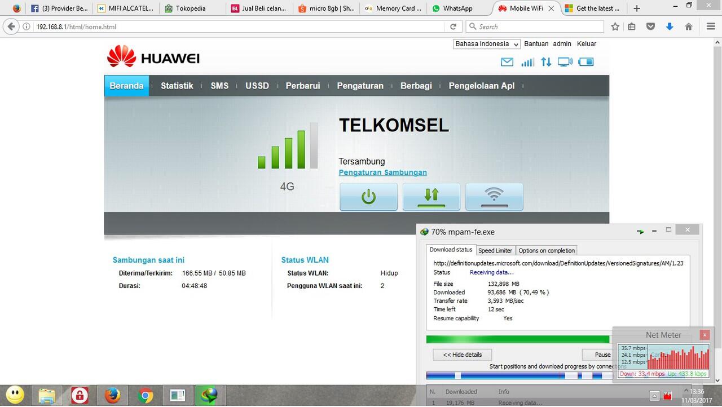Click the green power button
722x407 pixels.
368,197
